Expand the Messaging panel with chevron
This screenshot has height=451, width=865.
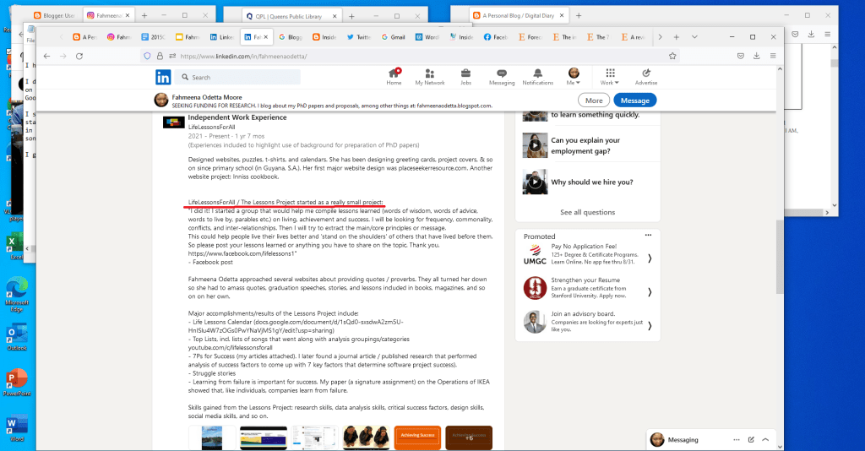coord(764,440)
